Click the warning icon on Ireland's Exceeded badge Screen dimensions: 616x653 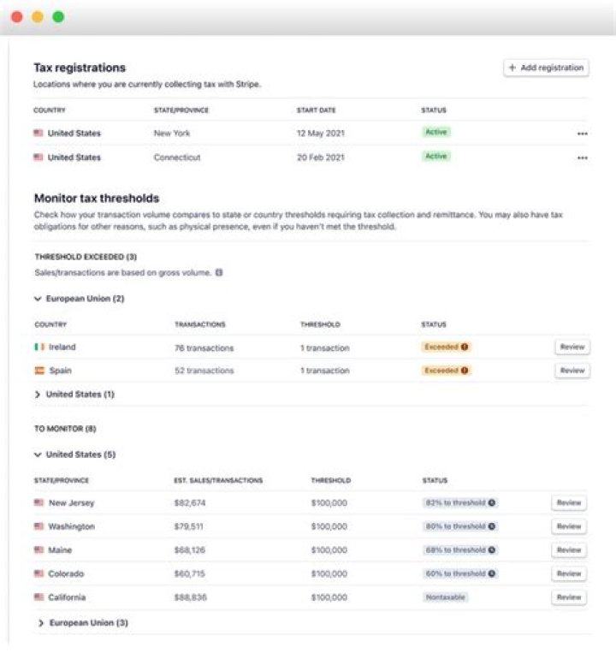pyautogui.click(x=465, y=347)
